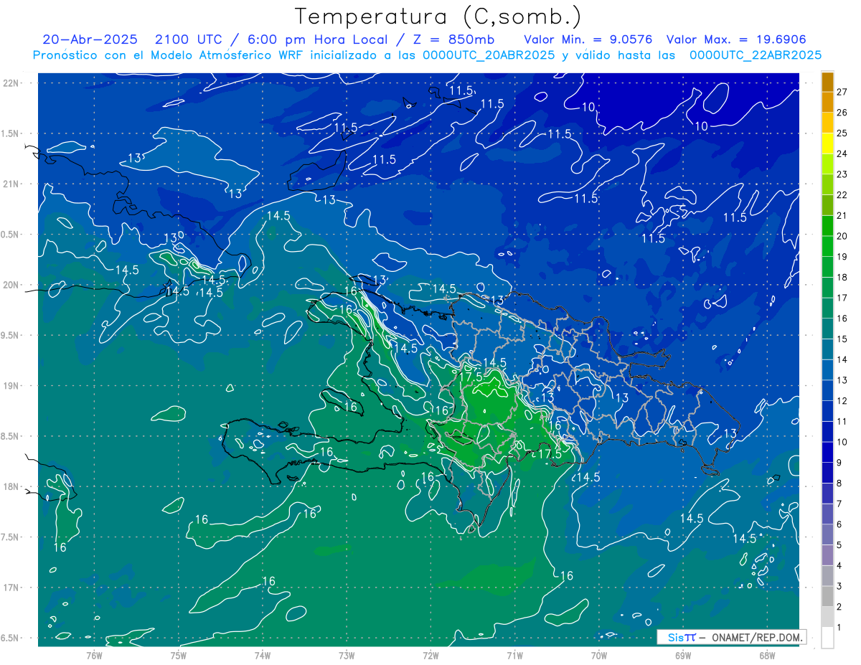Image resolution: width=861 pixels, height=665 pixels.
Task: Click latitude axis label '6.5N'
Action: click(11, 638)
